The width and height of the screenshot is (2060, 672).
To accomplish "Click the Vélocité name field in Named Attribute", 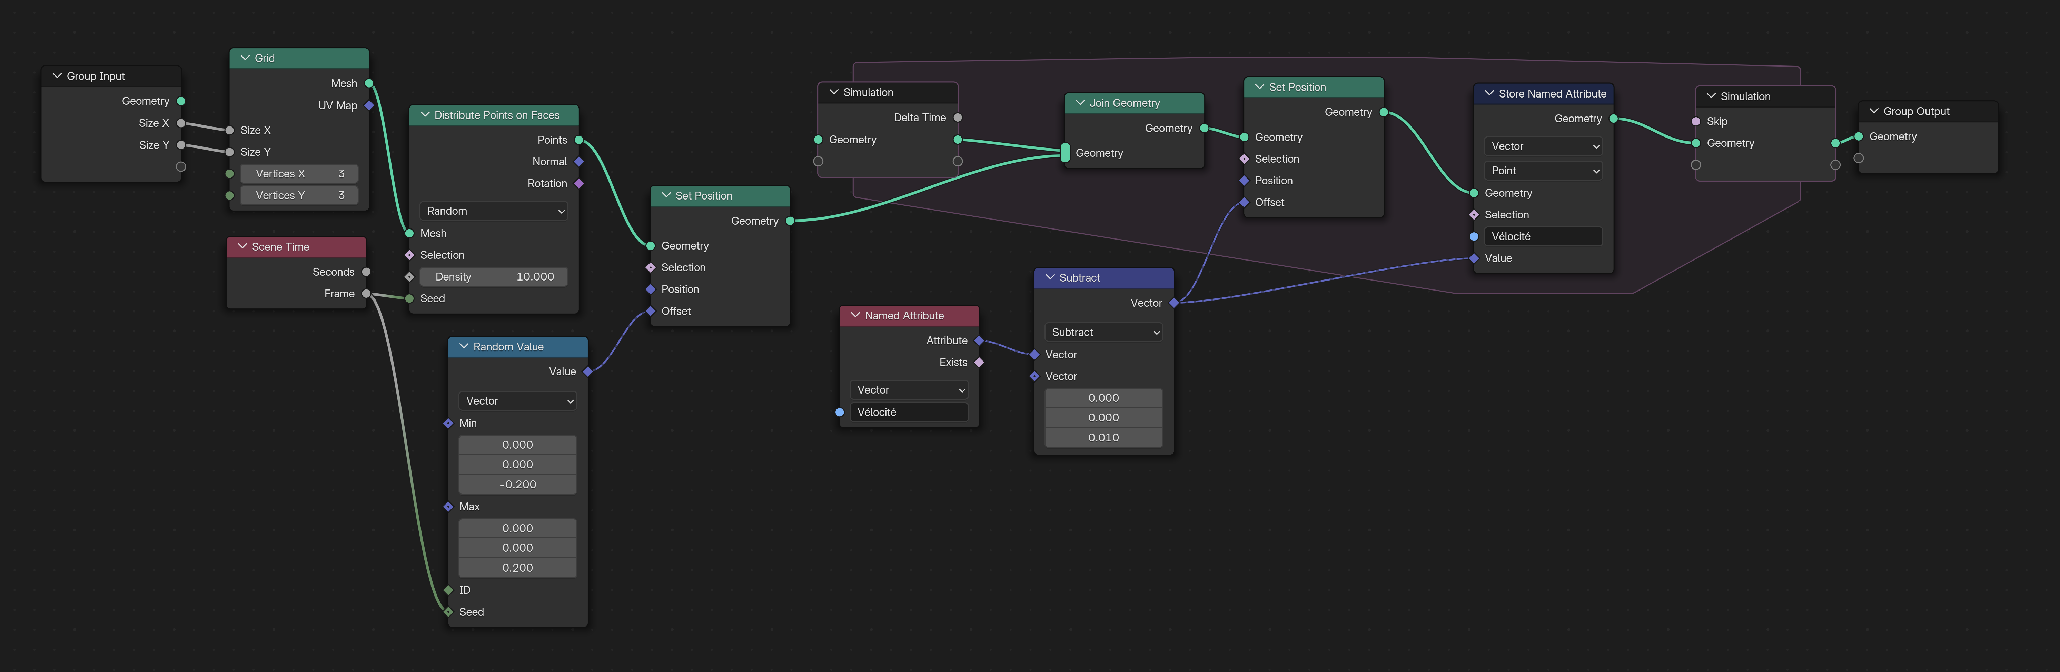I will pyautogui.click(x=909, y=412).
